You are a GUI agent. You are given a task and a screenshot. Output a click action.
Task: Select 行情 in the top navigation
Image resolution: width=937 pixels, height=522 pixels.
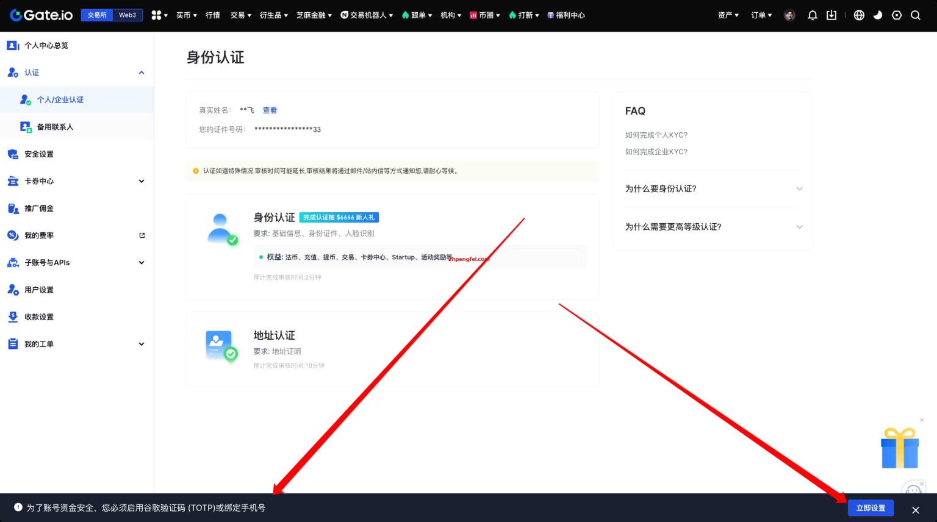coord(212,15)
